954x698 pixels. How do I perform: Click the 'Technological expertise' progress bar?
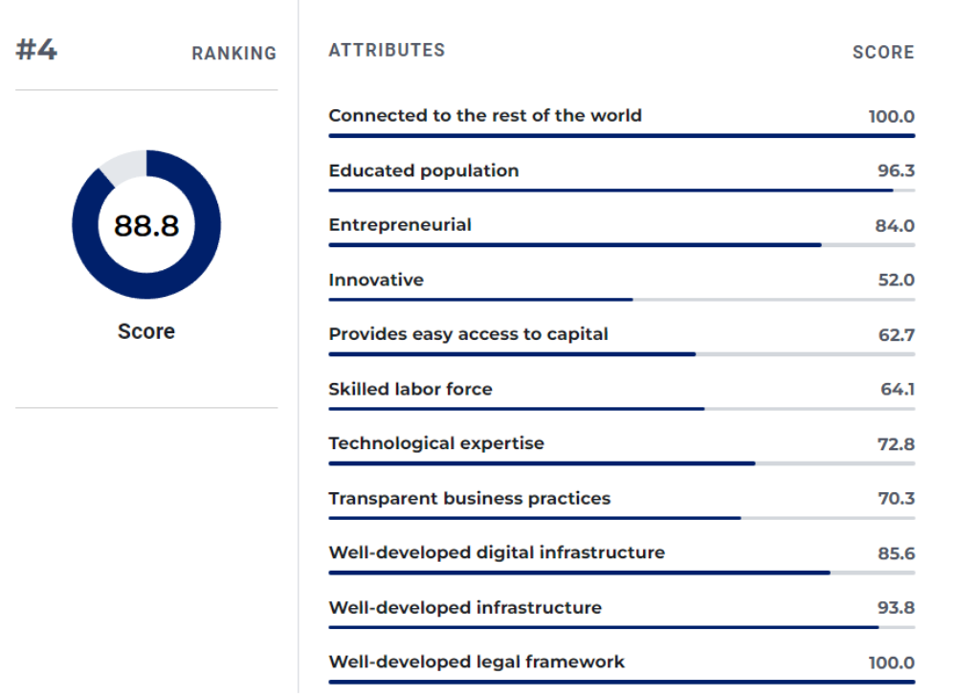pos(542,463)
